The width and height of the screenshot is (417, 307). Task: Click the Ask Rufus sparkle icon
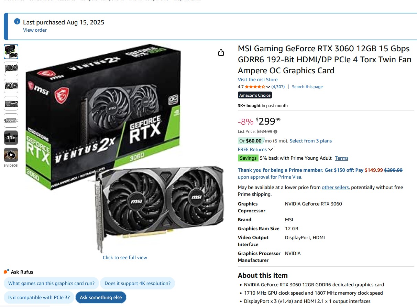point(7,272)
